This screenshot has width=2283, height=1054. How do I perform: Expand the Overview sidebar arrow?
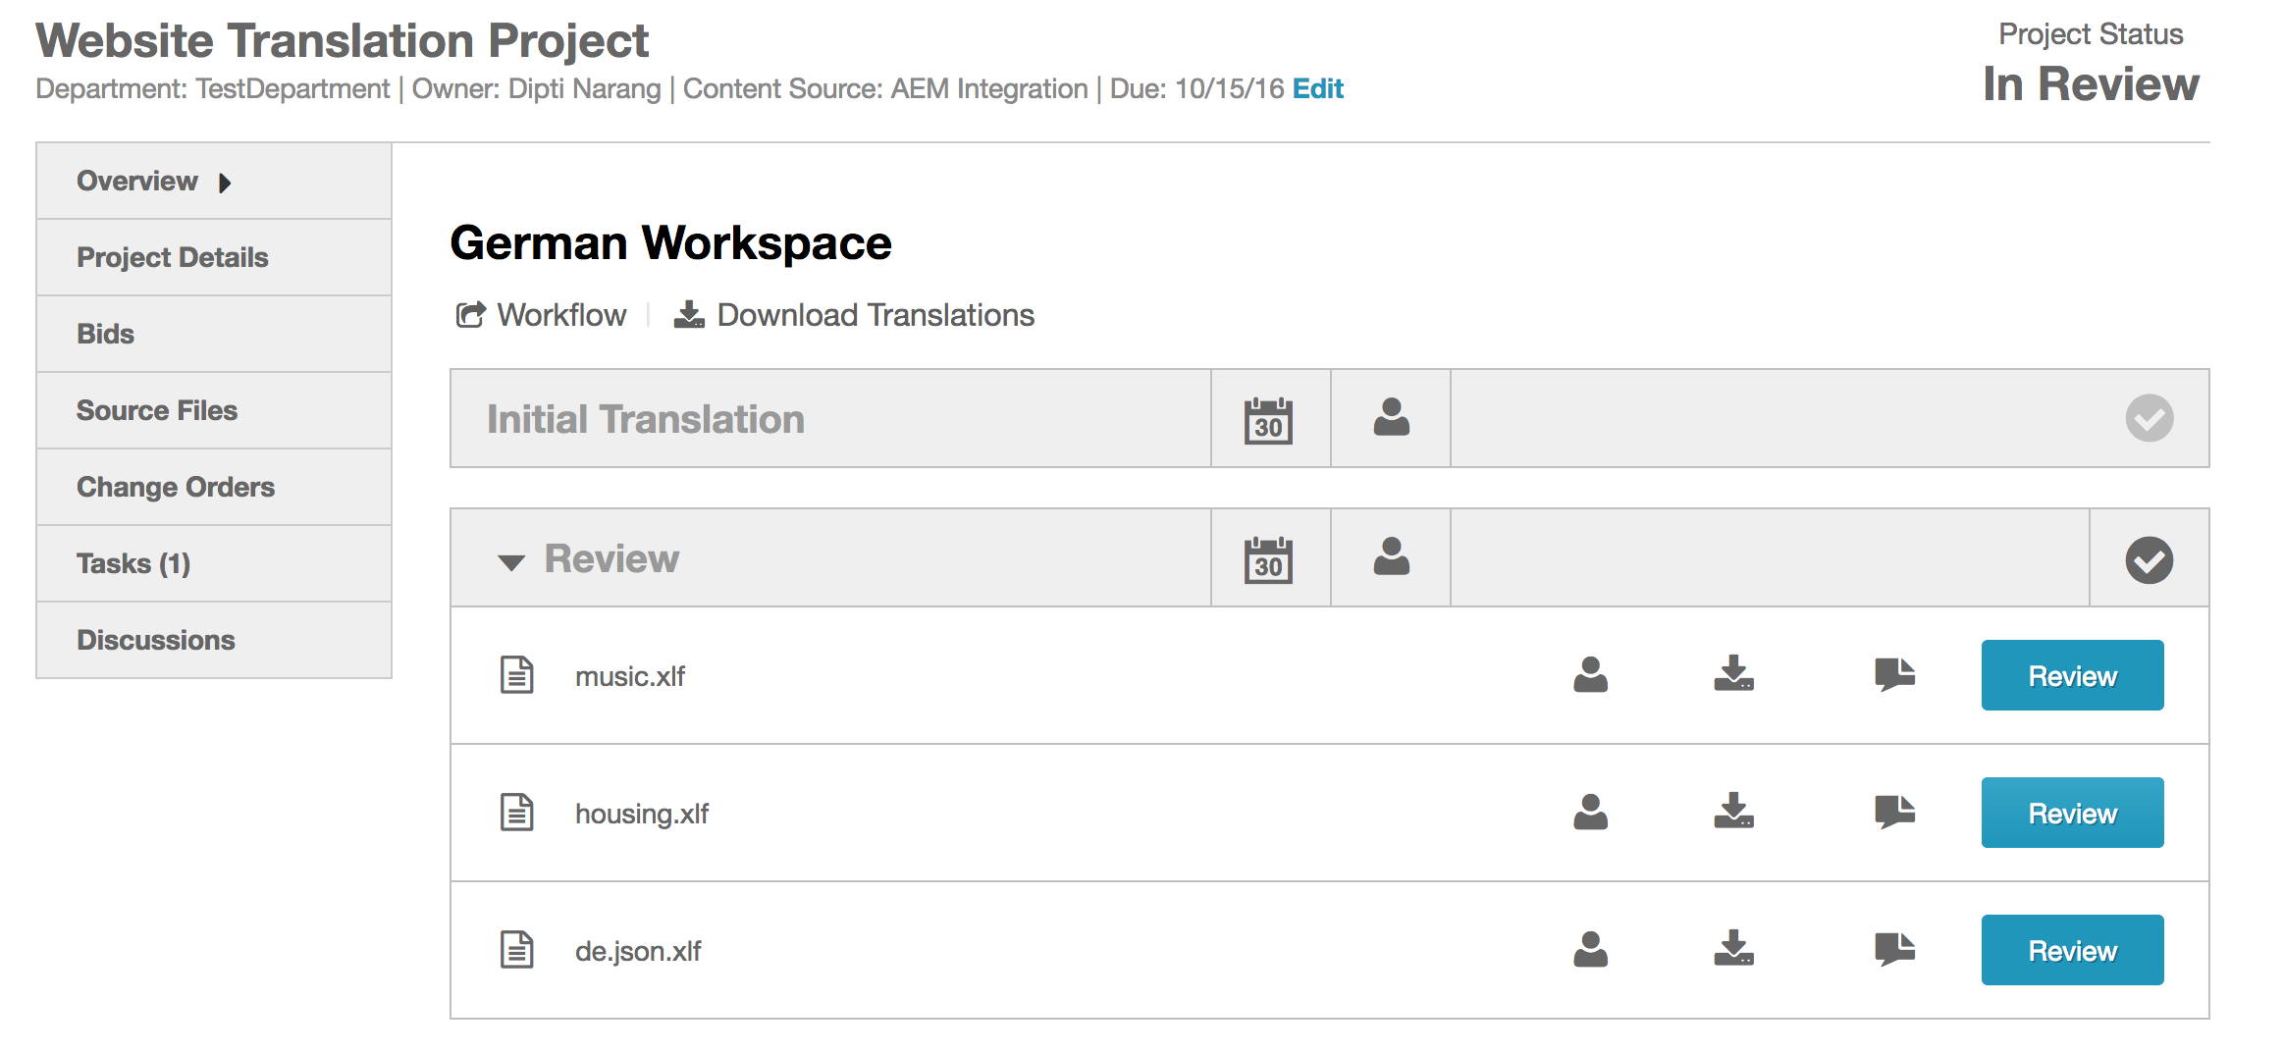[x=225, y=183]
